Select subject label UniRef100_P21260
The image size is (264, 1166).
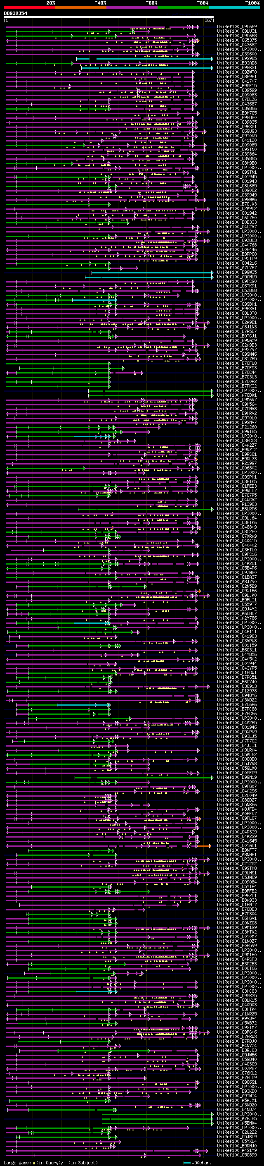[237, 427]
